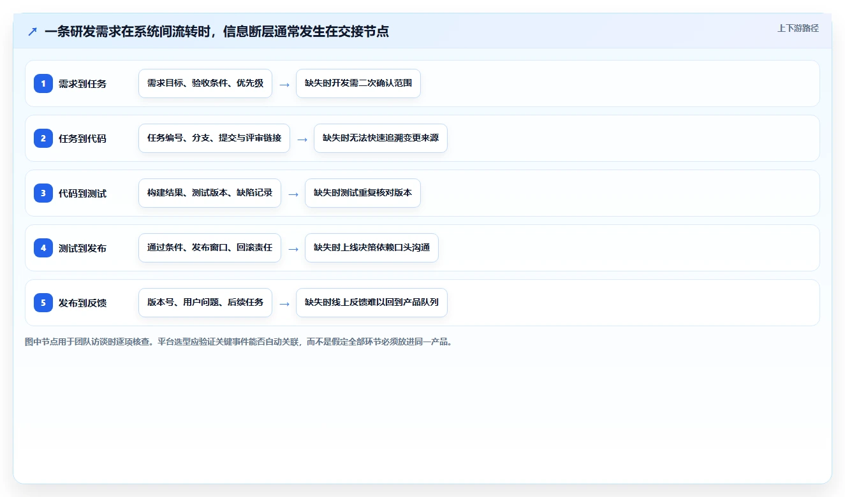This screenshot has height=497, width=845.
Task: Click the arrow in the 需求到任务 row
Action: 284,84
